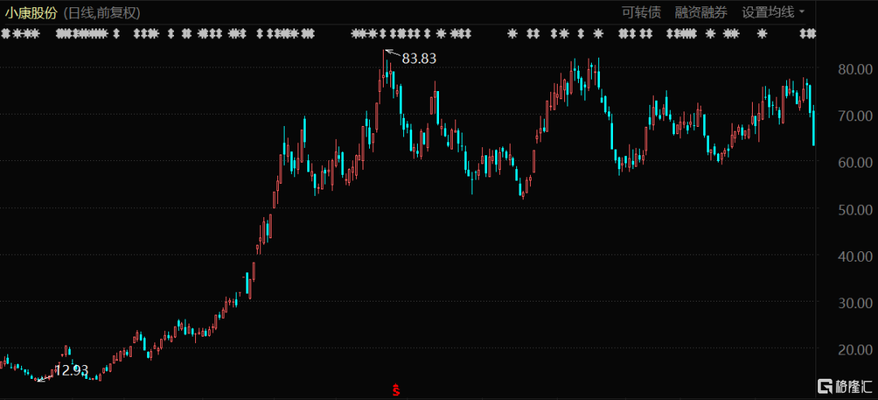
Task: Click the 30.00 price axis label
Action: [x=856, y=303]
